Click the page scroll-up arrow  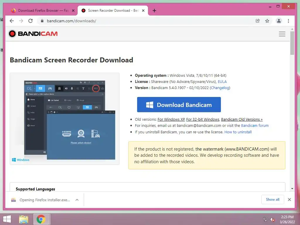[292, 29]
